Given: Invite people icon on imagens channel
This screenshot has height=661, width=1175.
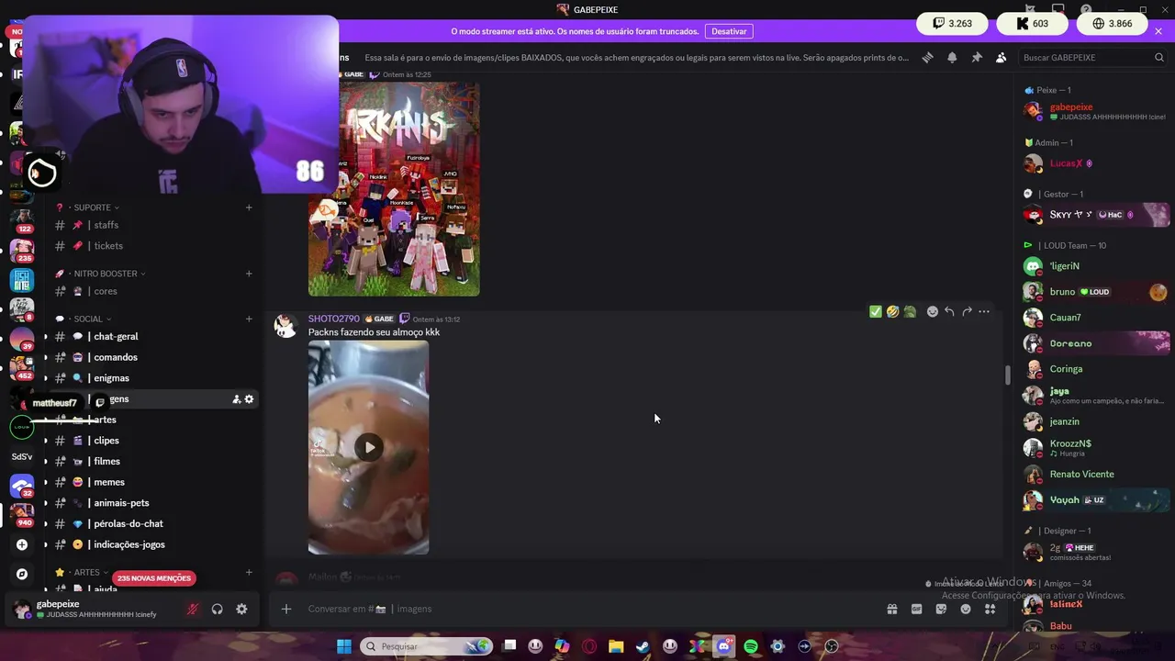Looking at the screenshot, I should click(x=236, y=398).
